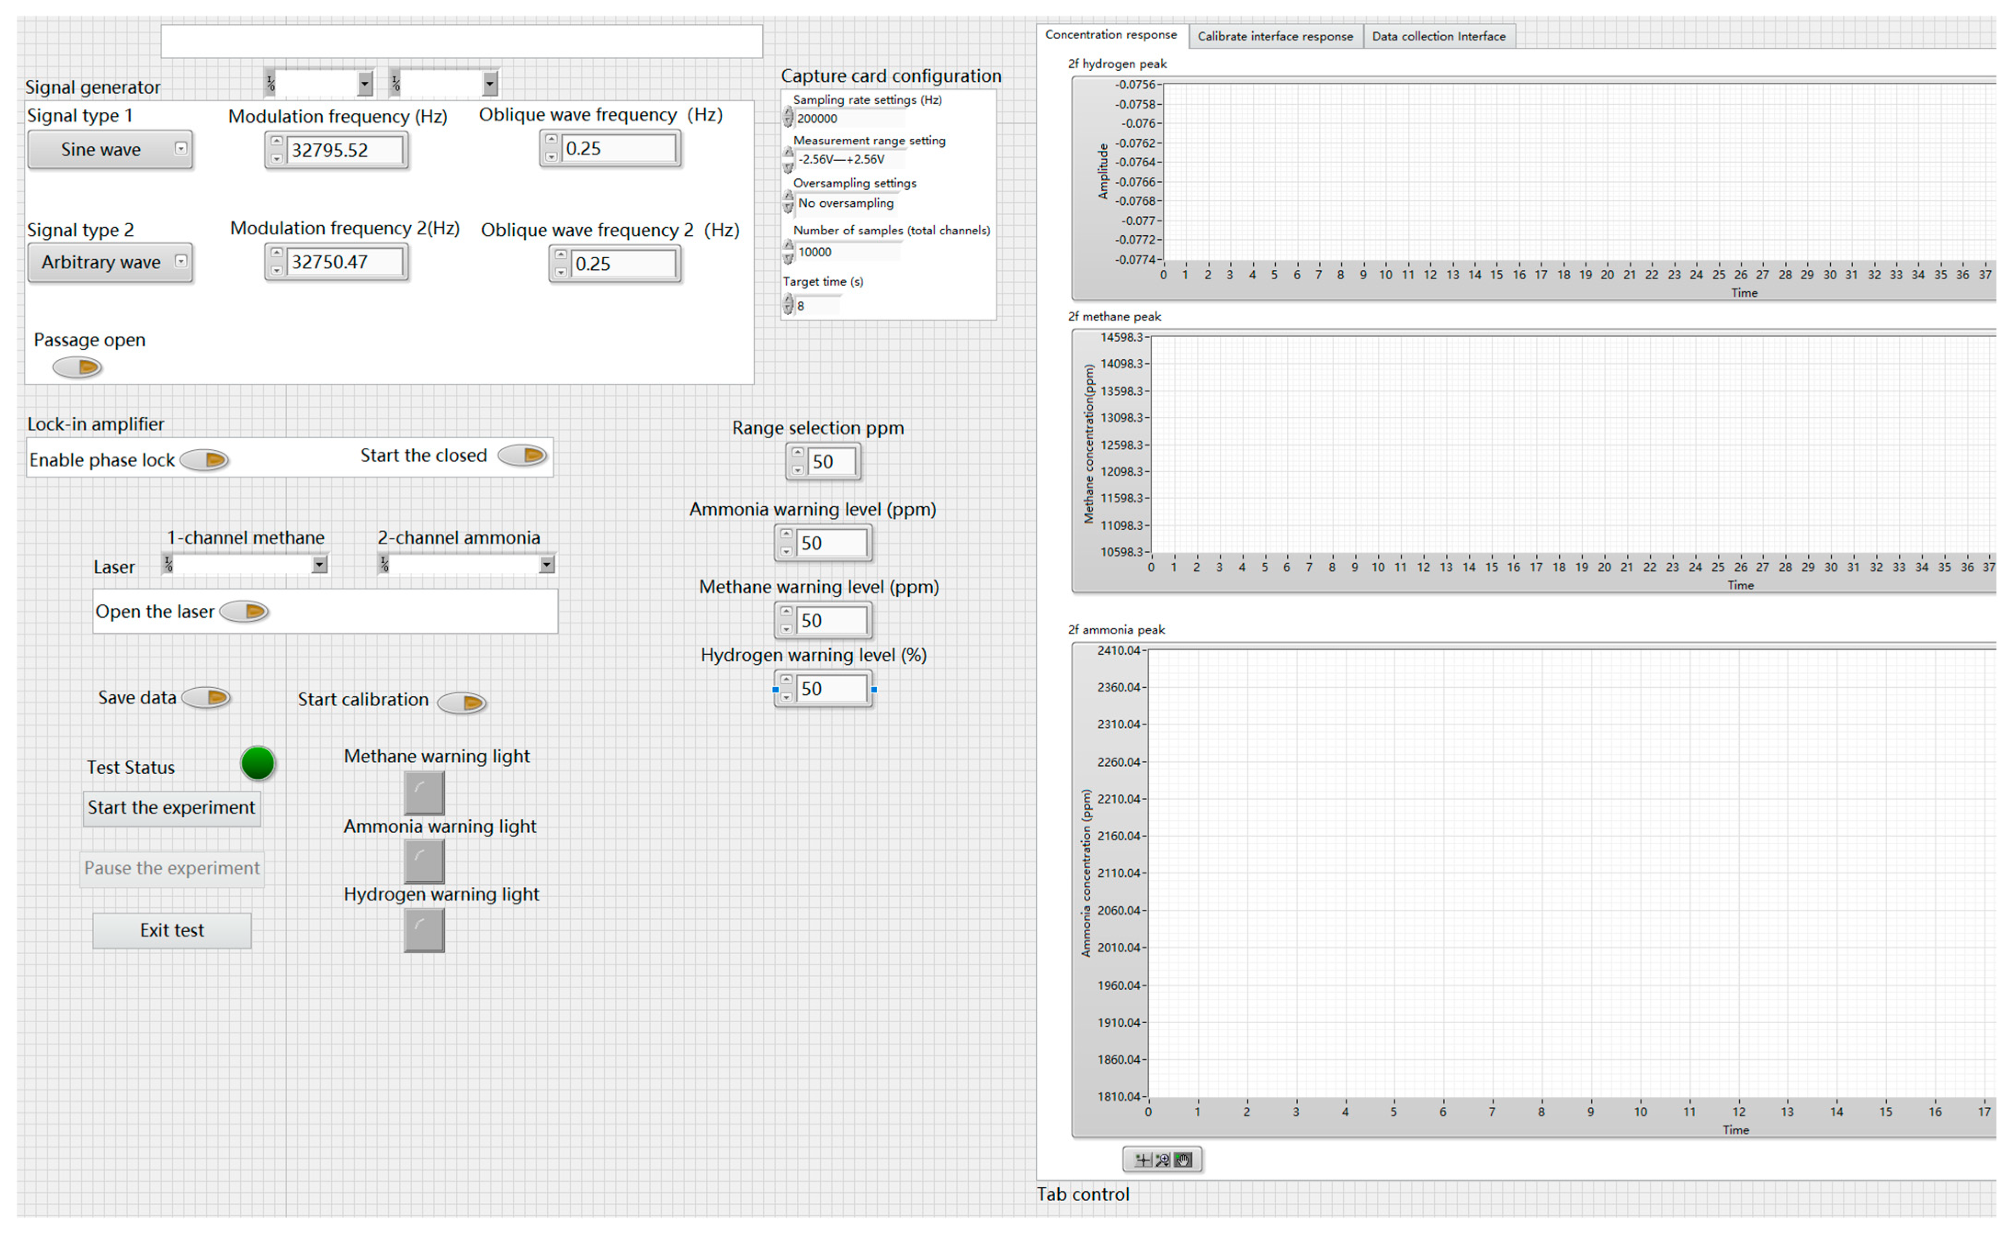Select the pan hand graph tool
Image resolution: width=2009 pixels, height=1235 pixels.
pyautogui.click(x=1183, y=1160)
